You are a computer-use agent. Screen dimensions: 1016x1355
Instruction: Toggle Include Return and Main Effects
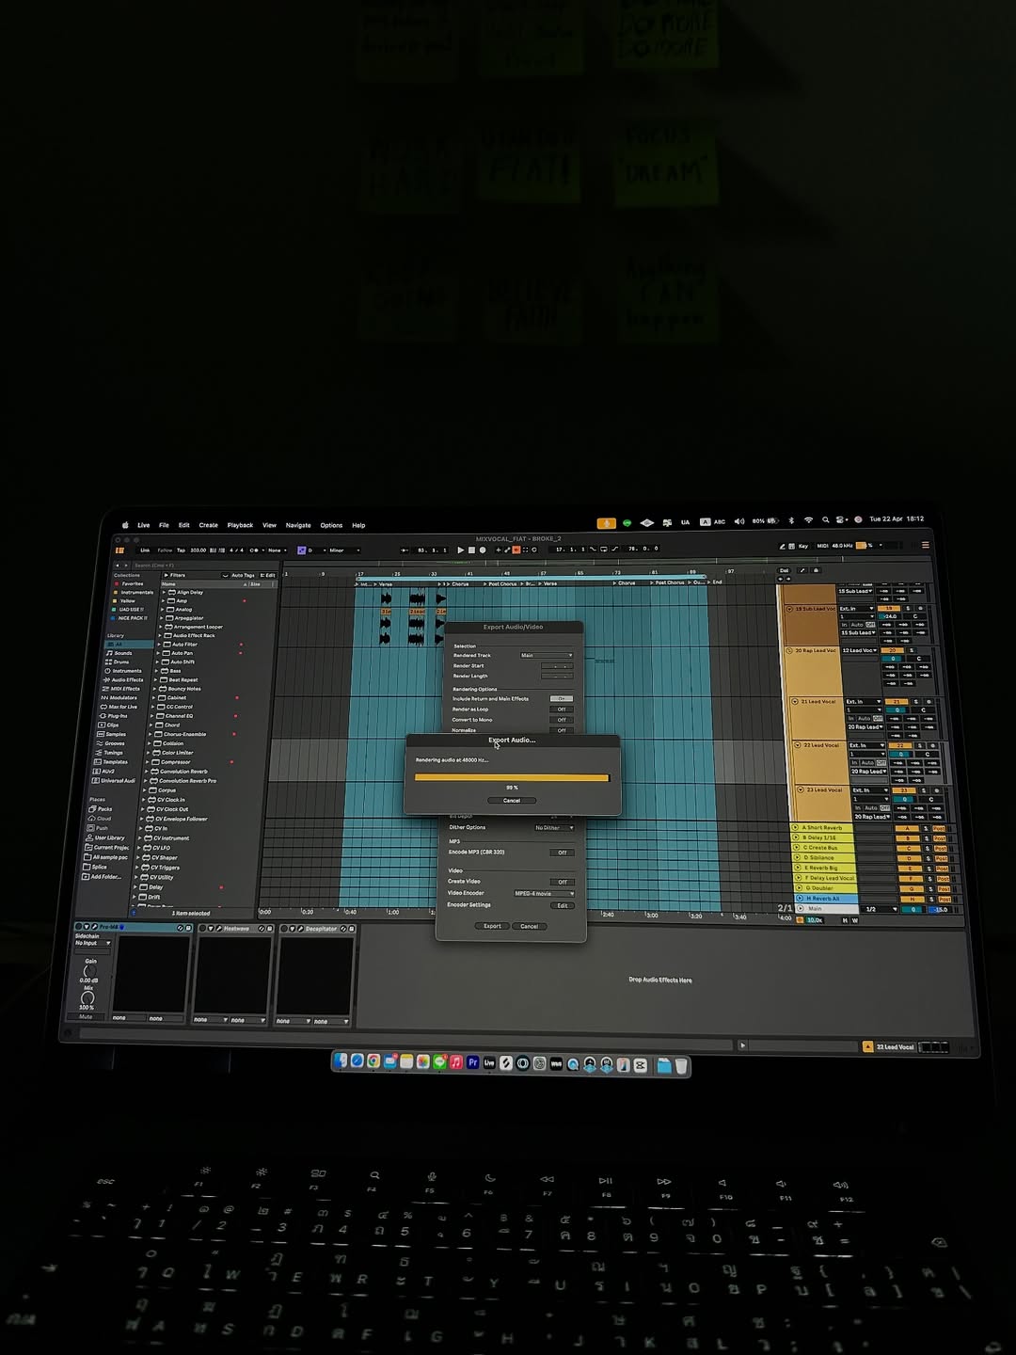pyautogui.click(x=562, y=699)
